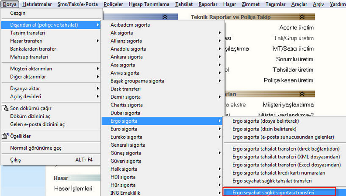Click the magnifier icon beside Son dökümü çağır

(x=5, y=108)
